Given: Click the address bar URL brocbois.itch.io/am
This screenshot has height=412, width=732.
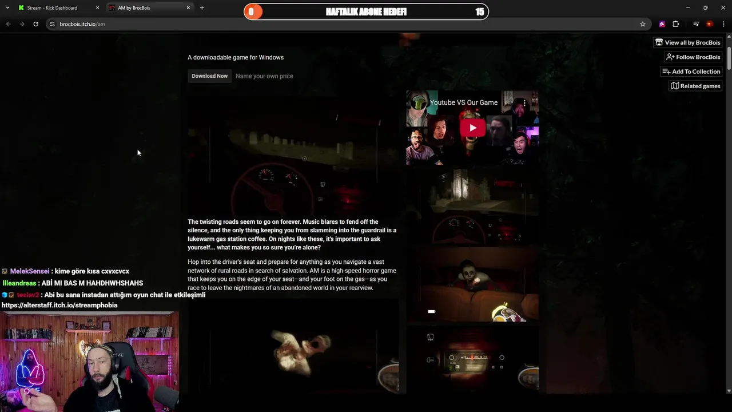Looking at the screenshot, I should point(82,24).
